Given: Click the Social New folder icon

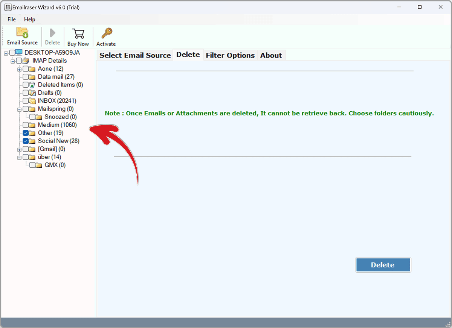Looking at the screenshot, I should click(x=33, y=141).
